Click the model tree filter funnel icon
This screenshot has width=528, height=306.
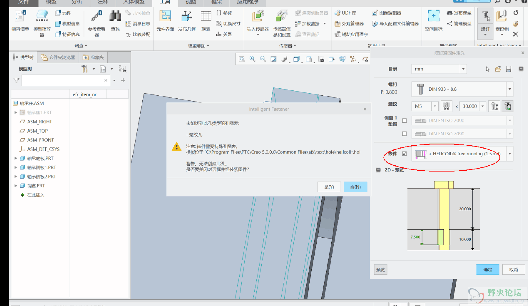click(x=17, y=81)
